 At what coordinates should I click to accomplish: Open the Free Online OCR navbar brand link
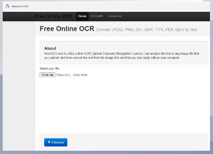click(x=53, y=16)
